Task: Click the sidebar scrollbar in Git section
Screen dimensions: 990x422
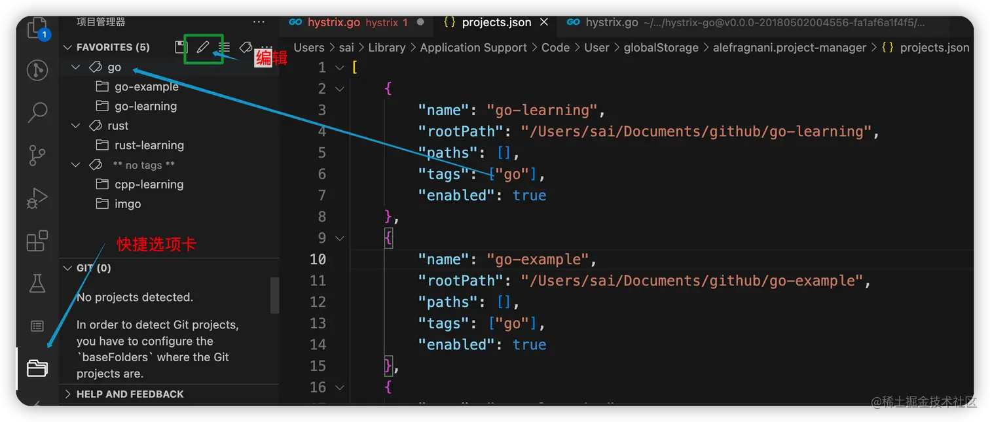Action: pyautogui.click(x=275, y=296)
